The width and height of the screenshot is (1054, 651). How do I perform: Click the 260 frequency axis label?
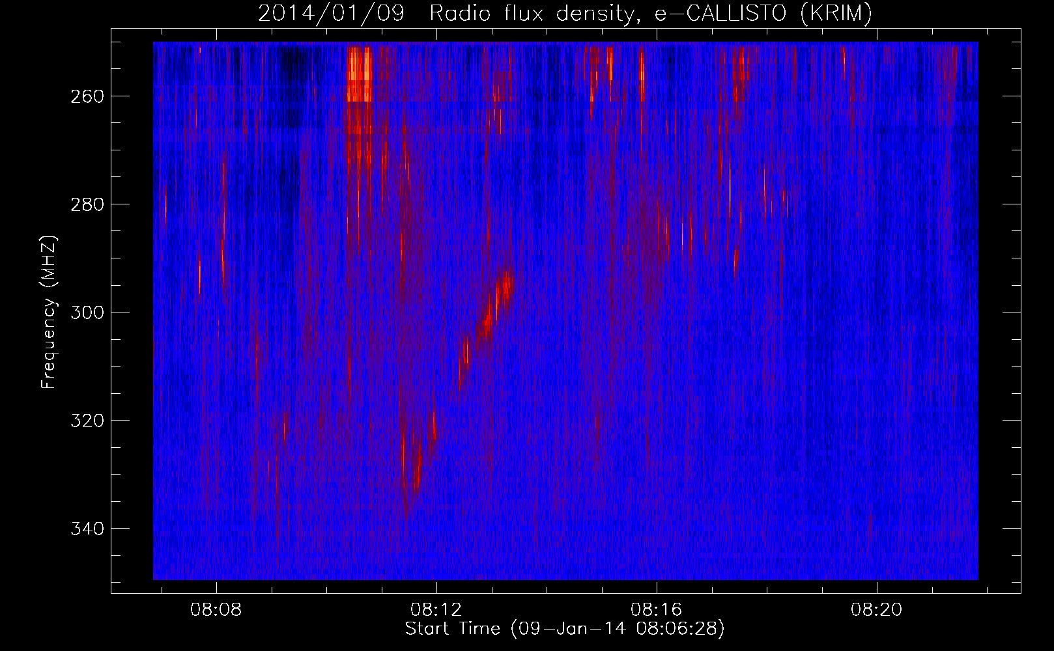[86, 96]
